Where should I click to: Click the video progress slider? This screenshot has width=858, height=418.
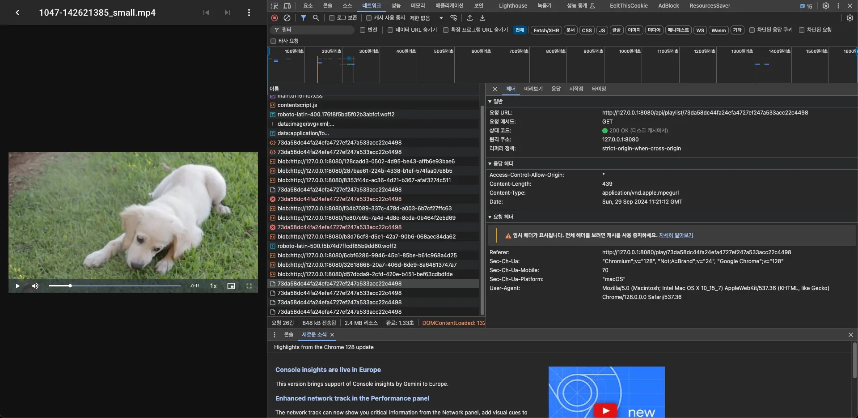(x=114, y=286)
